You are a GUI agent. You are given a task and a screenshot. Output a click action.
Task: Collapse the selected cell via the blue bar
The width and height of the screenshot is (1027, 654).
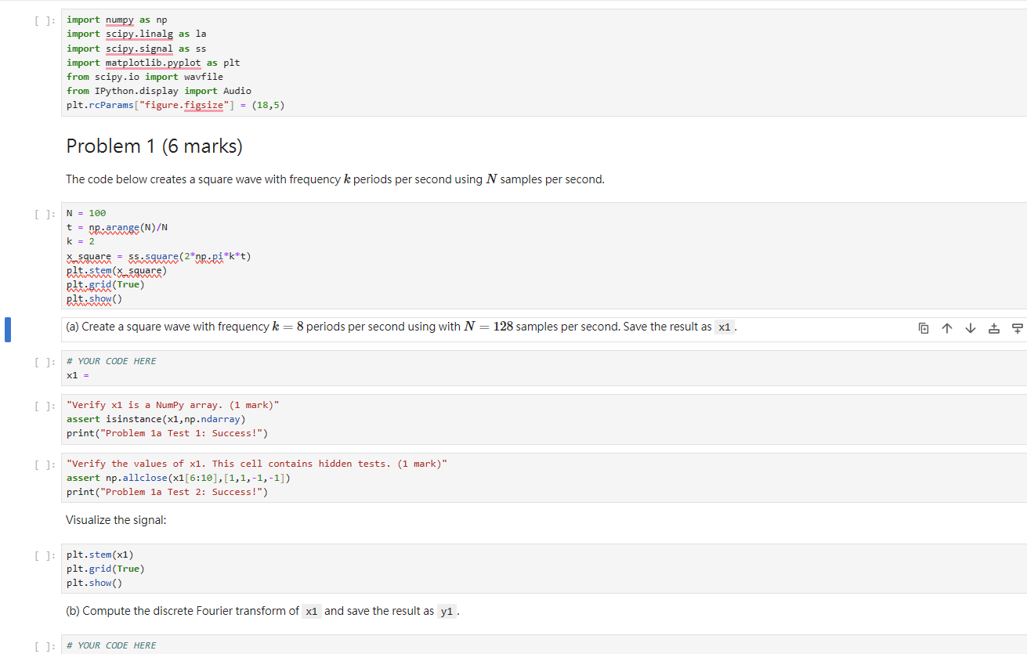8,330
